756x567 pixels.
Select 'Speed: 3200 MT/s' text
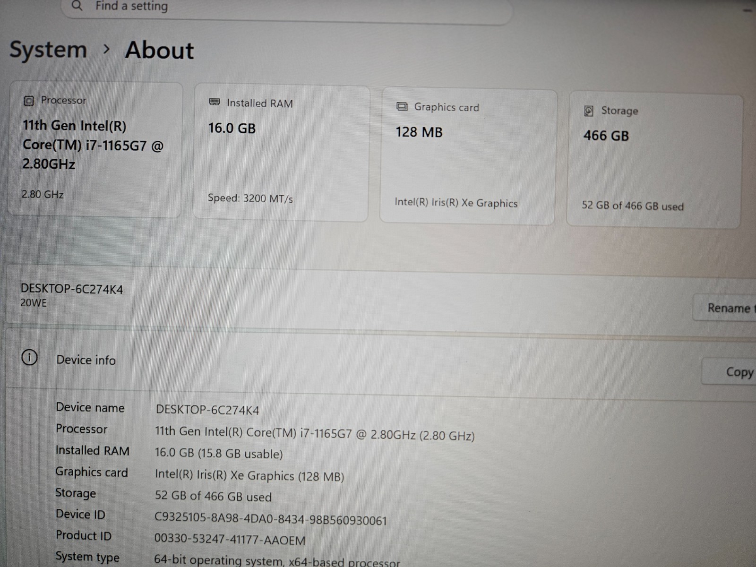pos(250,198)
